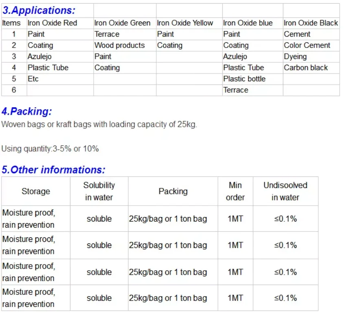Click the "Iron Oxide Green" column header
Screen dimensions: 344x313
coord(122,23)
